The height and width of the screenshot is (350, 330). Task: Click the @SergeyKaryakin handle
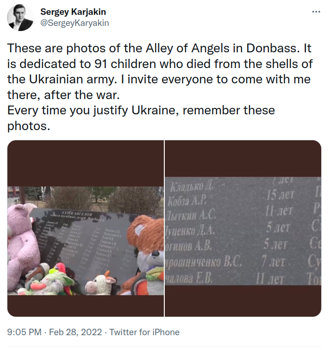pyautogui.click(x=75, y=23)
